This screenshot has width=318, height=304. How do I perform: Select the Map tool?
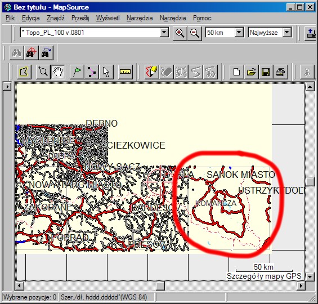24,71
